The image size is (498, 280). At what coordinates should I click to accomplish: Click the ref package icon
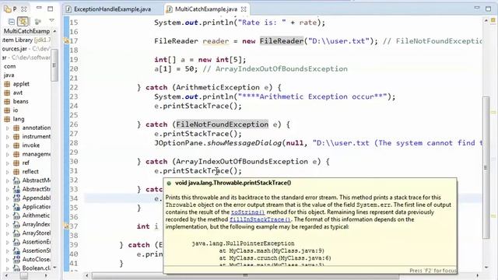(16, 163)
